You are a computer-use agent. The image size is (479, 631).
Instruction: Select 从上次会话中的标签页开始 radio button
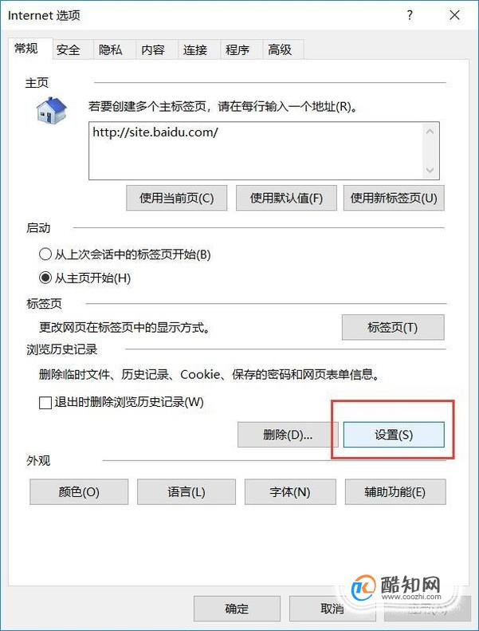45,254
